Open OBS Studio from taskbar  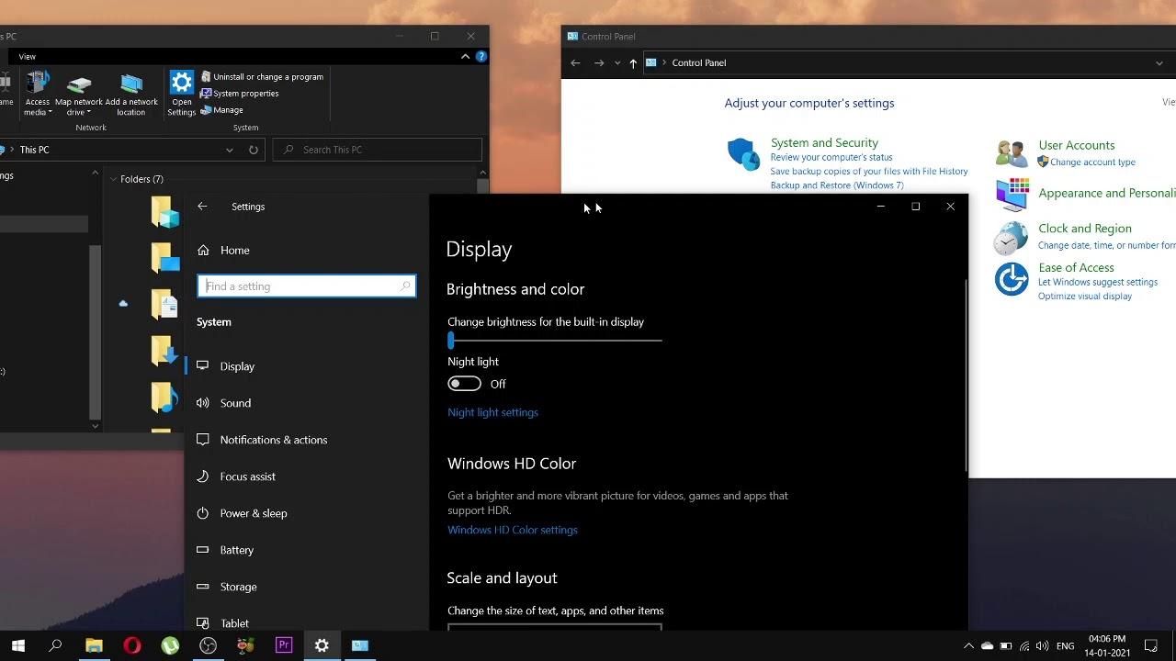(209, 645)
